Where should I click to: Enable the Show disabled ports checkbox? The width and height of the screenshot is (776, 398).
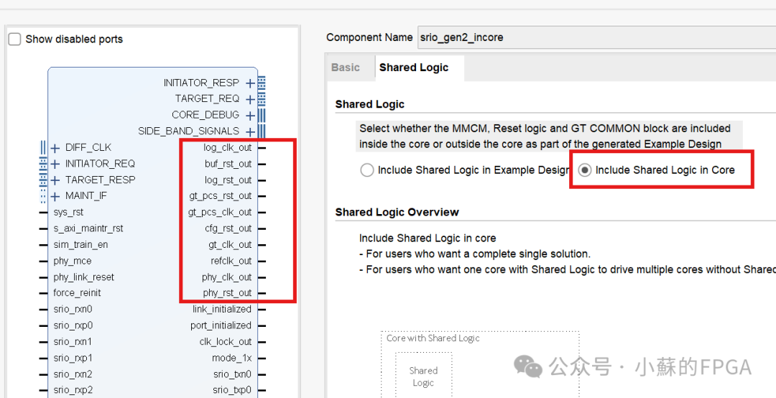point(15,40)
